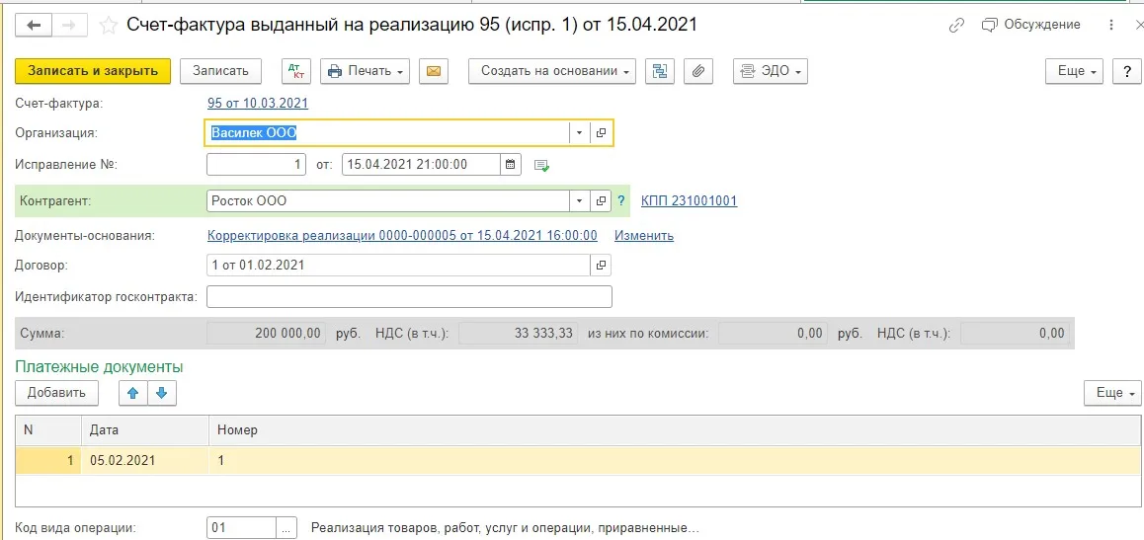Open the ЭДО menu
1144x540 pixels.
771,71
